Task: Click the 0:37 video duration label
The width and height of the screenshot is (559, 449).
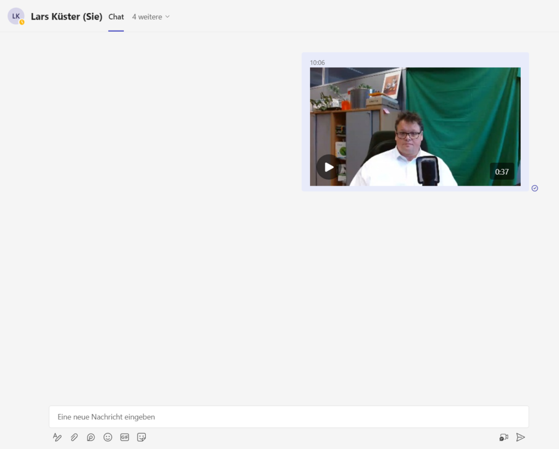Action: point(502,172)
